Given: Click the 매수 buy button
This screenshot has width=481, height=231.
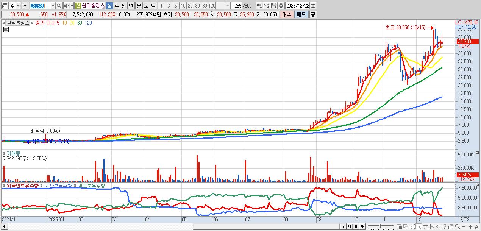Looking at the screenshot, I should tap(287, 14).
